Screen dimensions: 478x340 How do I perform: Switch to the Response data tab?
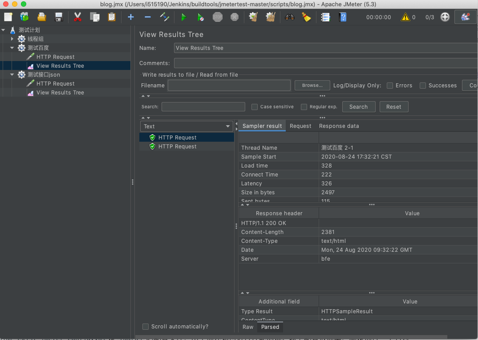click(339, 126)
